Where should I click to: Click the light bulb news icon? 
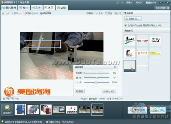pyautogui.click(x=2, y=122)
